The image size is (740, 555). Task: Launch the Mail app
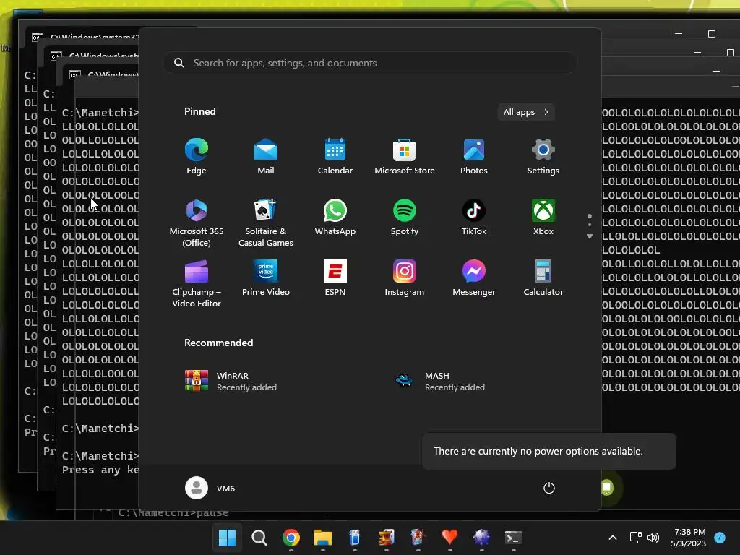coord(266,157)
